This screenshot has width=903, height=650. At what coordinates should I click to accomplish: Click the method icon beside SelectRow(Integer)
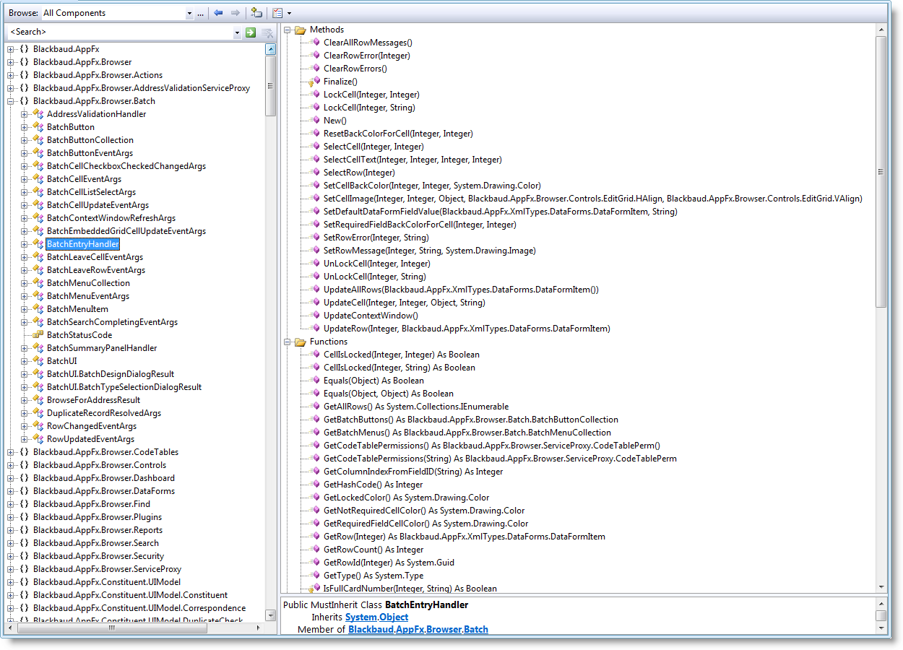coord(316,173)
